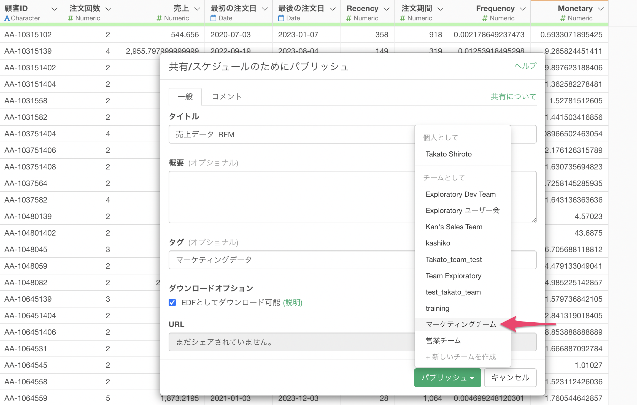Click the Character type icon under 顧客ID

[7, 18]
